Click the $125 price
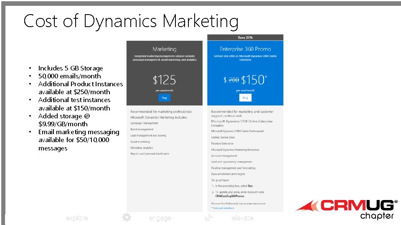The image size is (401, 225). (164, 80)
